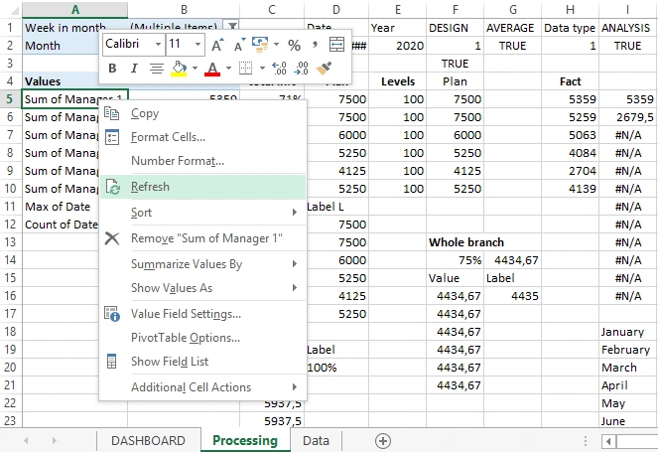Click Increase Decimal icon
The image size is (658, 452).
point(279,69)
